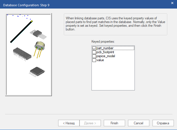Image resolution: width=177 pixels, height=130 pixels.
Task: Uncheck the part_number keyed property
Action: click(x=94, y=48)
